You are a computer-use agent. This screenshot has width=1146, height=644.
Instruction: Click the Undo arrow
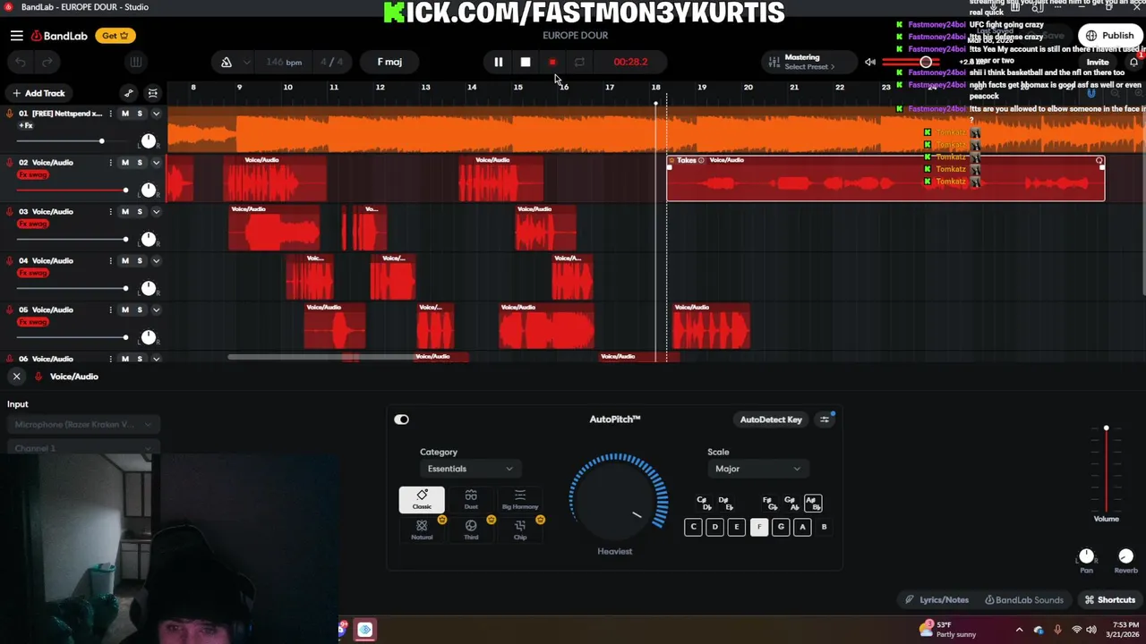coord(21,62)
